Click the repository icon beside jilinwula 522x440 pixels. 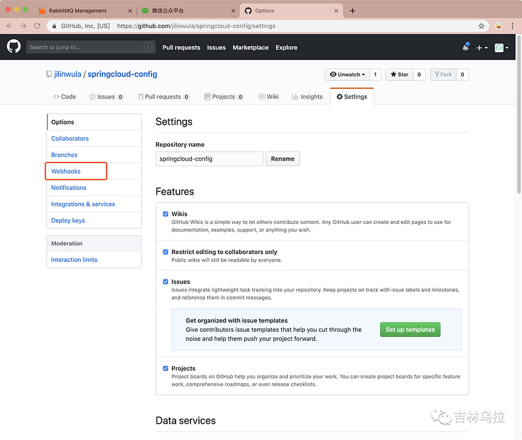pos(49,74)
